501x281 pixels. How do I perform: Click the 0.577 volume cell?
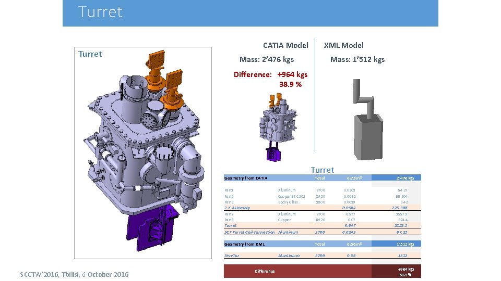(x=350, y=214)
